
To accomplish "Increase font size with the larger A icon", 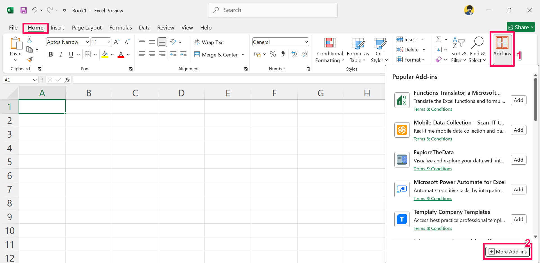I will click(117, 42).
